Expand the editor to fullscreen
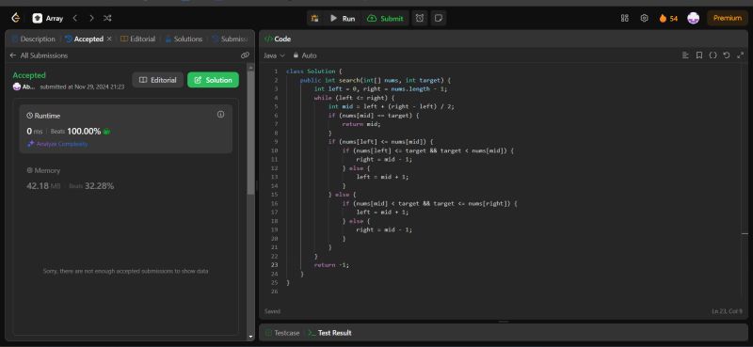This screenshot has width=753, height=347. 740,55
